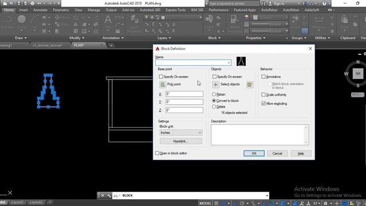Expand the Draw panel flyout
This screenshot has height=206, width=366.
click(21, 38)
